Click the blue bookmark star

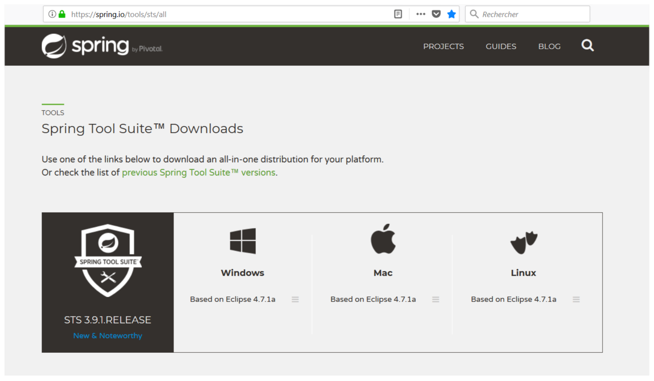click(x=451, y=14)
